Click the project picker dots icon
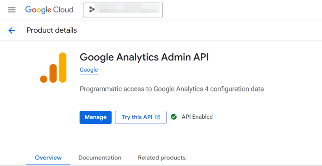The height and width of the screenshot is (166, 322). coord(92,10)
